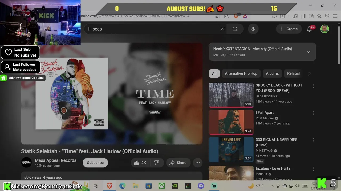The image size is (341, 191).
Task: Open NVIDIA app from the taskbar
Action: point(174,186)
